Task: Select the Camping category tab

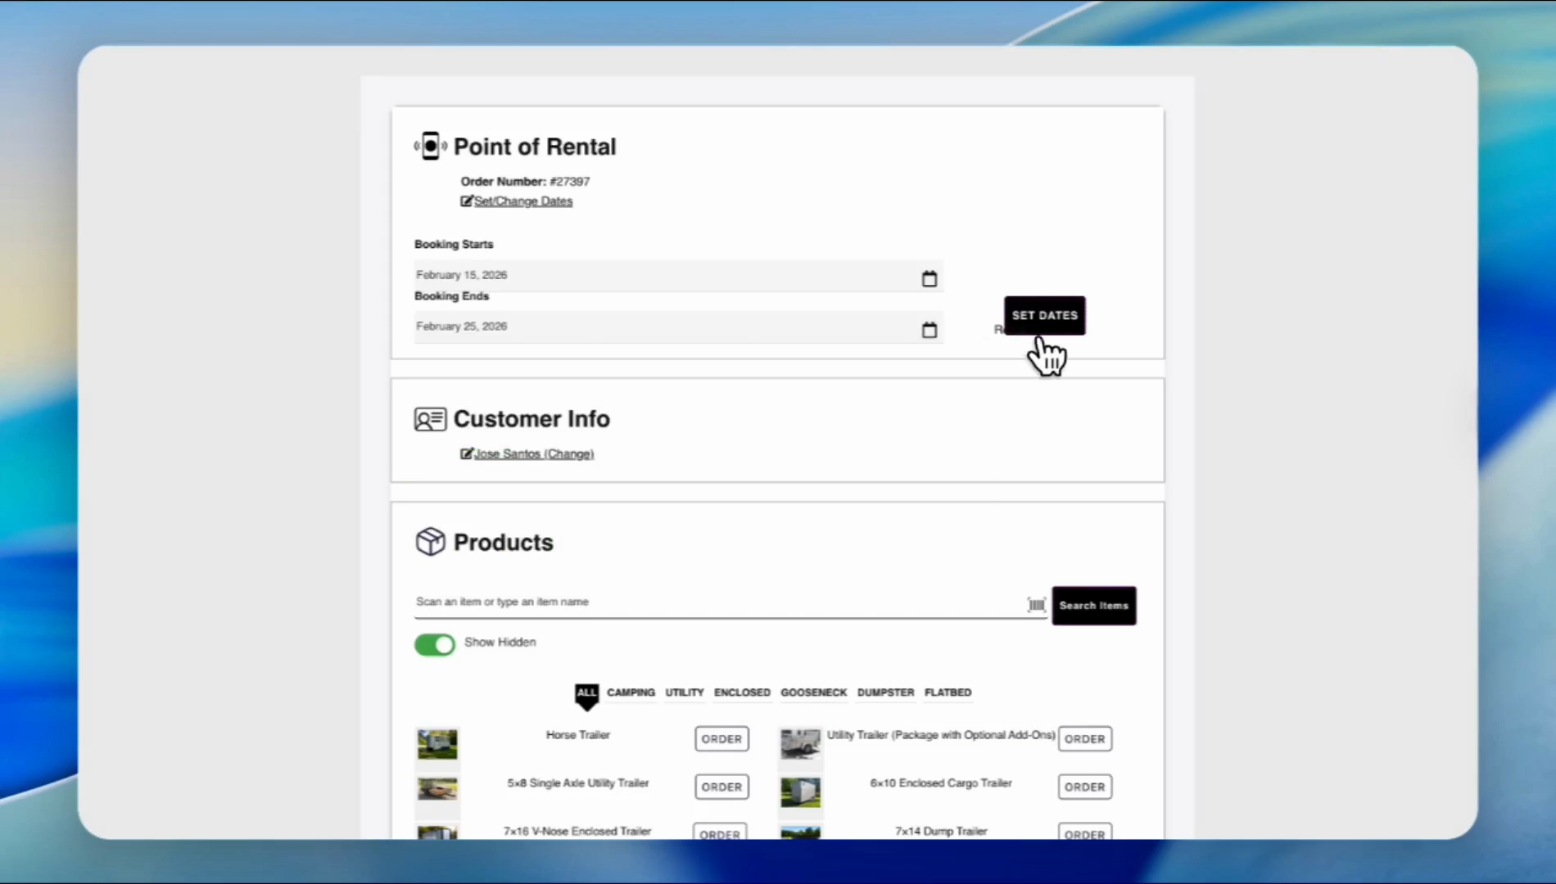Action: (x=631, y=692)
